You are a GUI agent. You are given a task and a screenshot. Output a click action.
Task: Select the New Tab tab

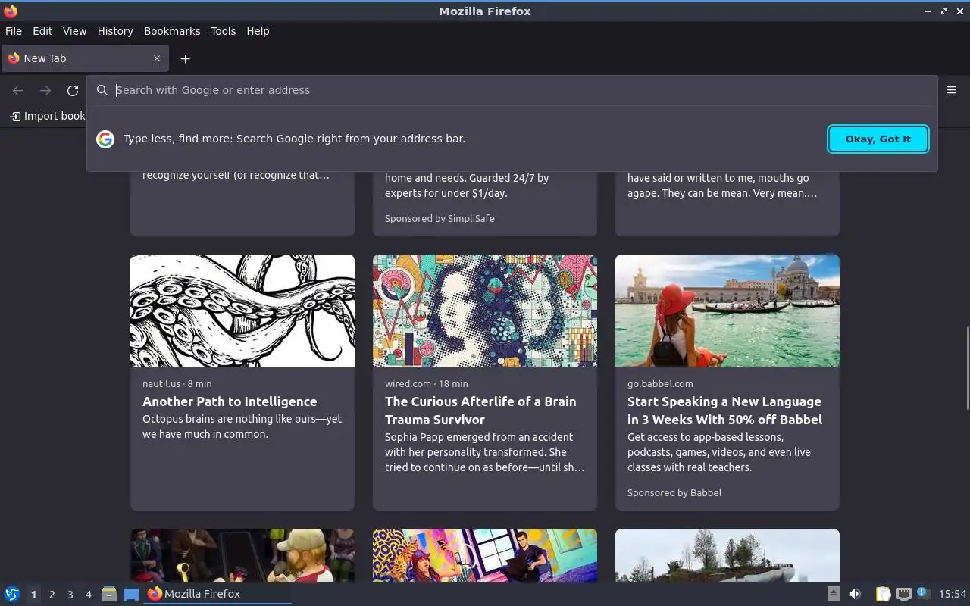pos(84,58)
